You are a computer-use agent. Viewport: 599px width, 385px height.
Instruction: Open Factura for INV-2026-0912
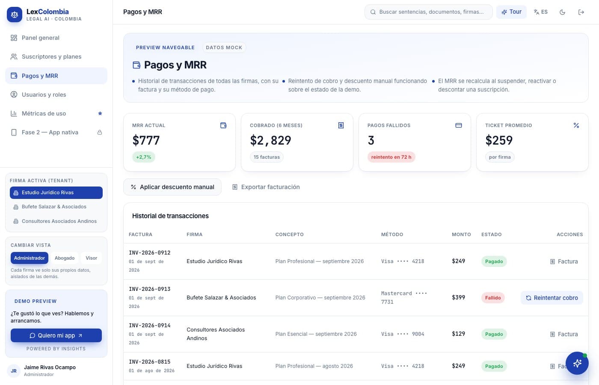(x=564, y=261)
